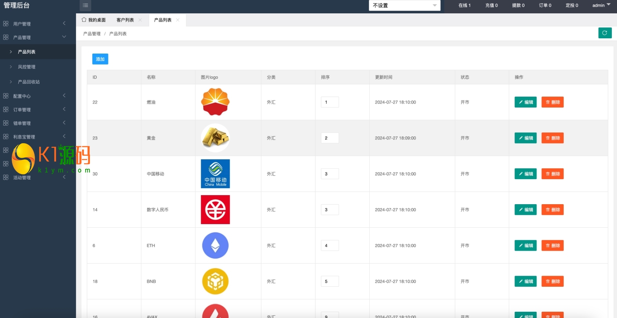Expand the 用户管理 sidebar menu
Image resolution: width=617 pixels, height=318 pixels.
click(38, 23)
